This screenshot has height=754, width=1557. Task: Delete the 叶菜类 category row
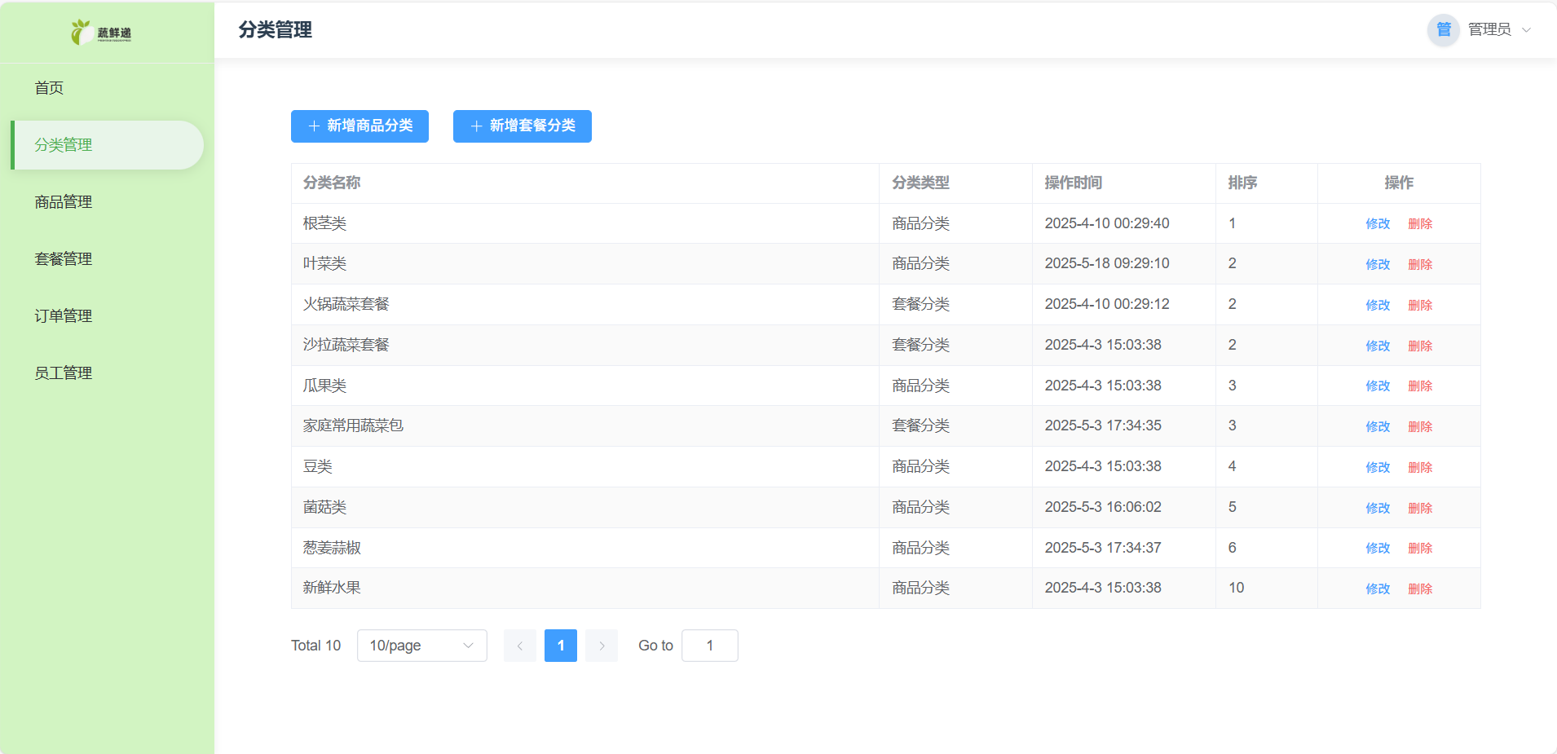click(1420, 265)
